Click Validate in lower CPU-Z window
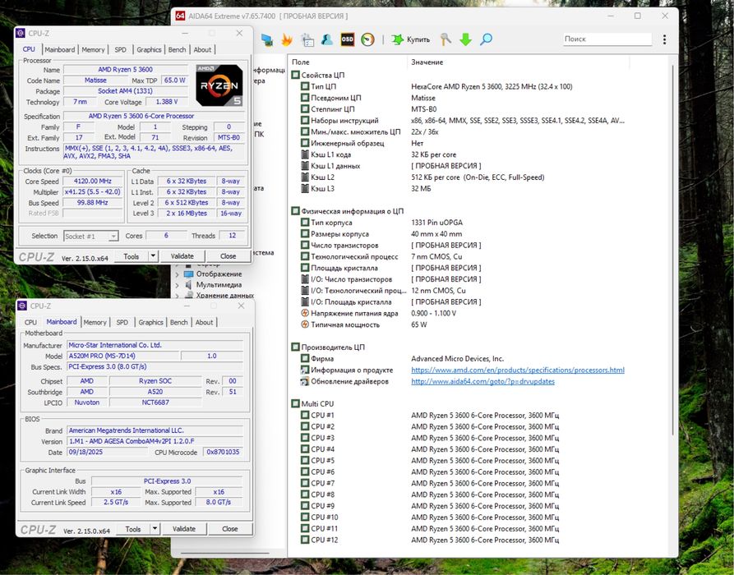The height and width of the screenshot is (575, 734). click(x=184, y=529)
